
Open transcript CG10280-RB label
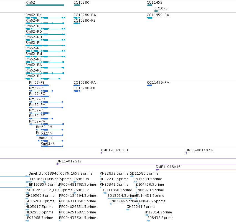tap(84, 21)
